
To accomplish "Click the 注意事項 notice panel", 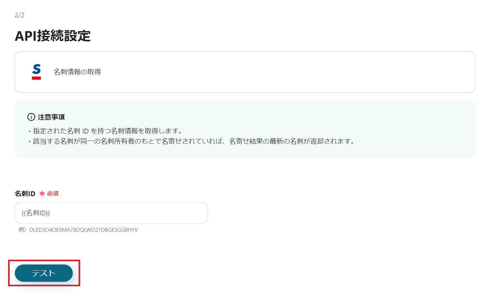I will 245,128.
